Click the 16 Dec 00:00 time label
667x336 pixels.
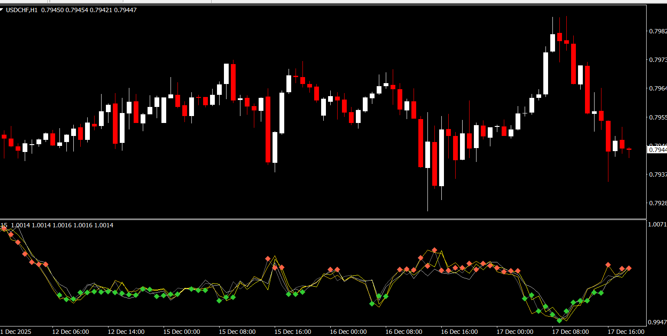click(348, 332)
